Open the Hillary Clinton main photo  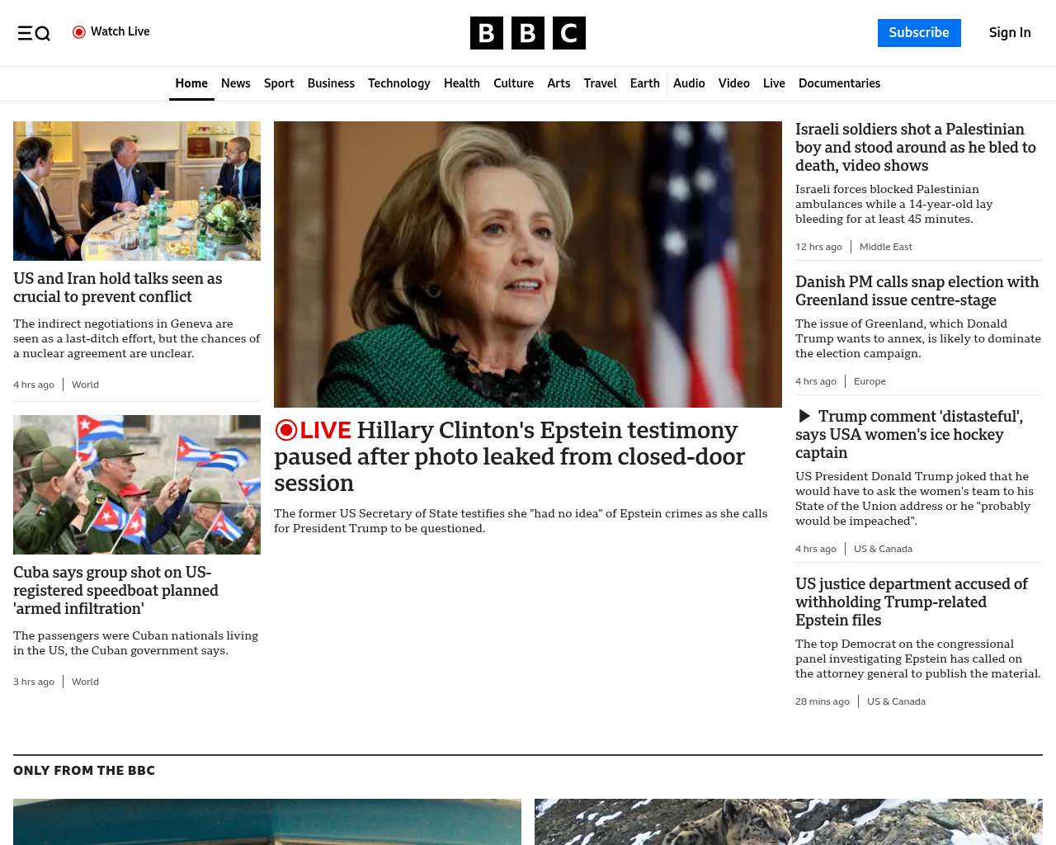coord(528,264)
